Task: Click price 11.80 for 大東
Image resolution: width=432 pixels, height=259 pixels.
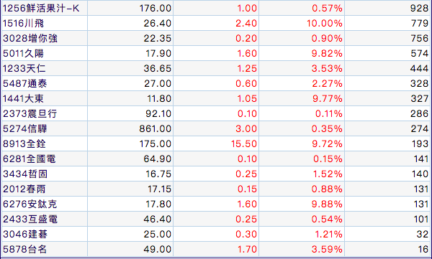Action: pos(159,98)
